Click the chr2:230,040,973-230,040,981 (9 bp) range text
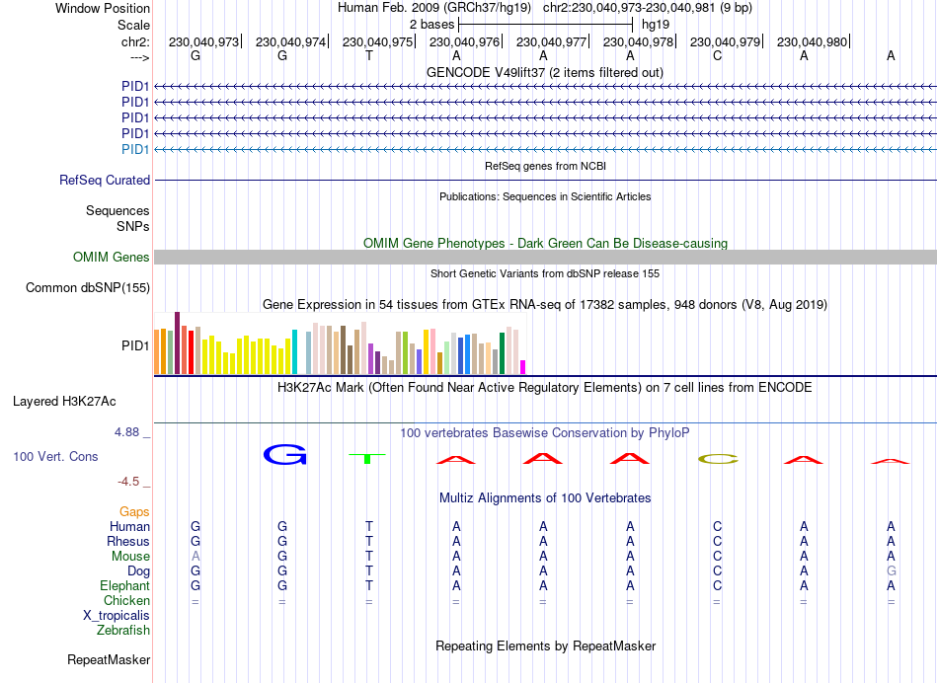938x683 pixels. pos(648,8)
